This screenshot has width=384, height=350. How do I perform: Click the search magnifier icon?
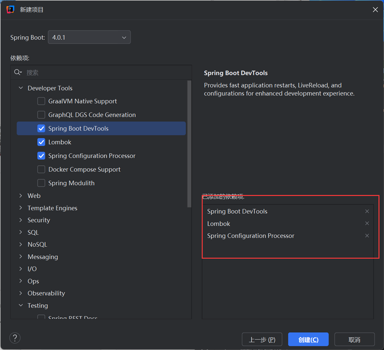(x=18, y=72)
